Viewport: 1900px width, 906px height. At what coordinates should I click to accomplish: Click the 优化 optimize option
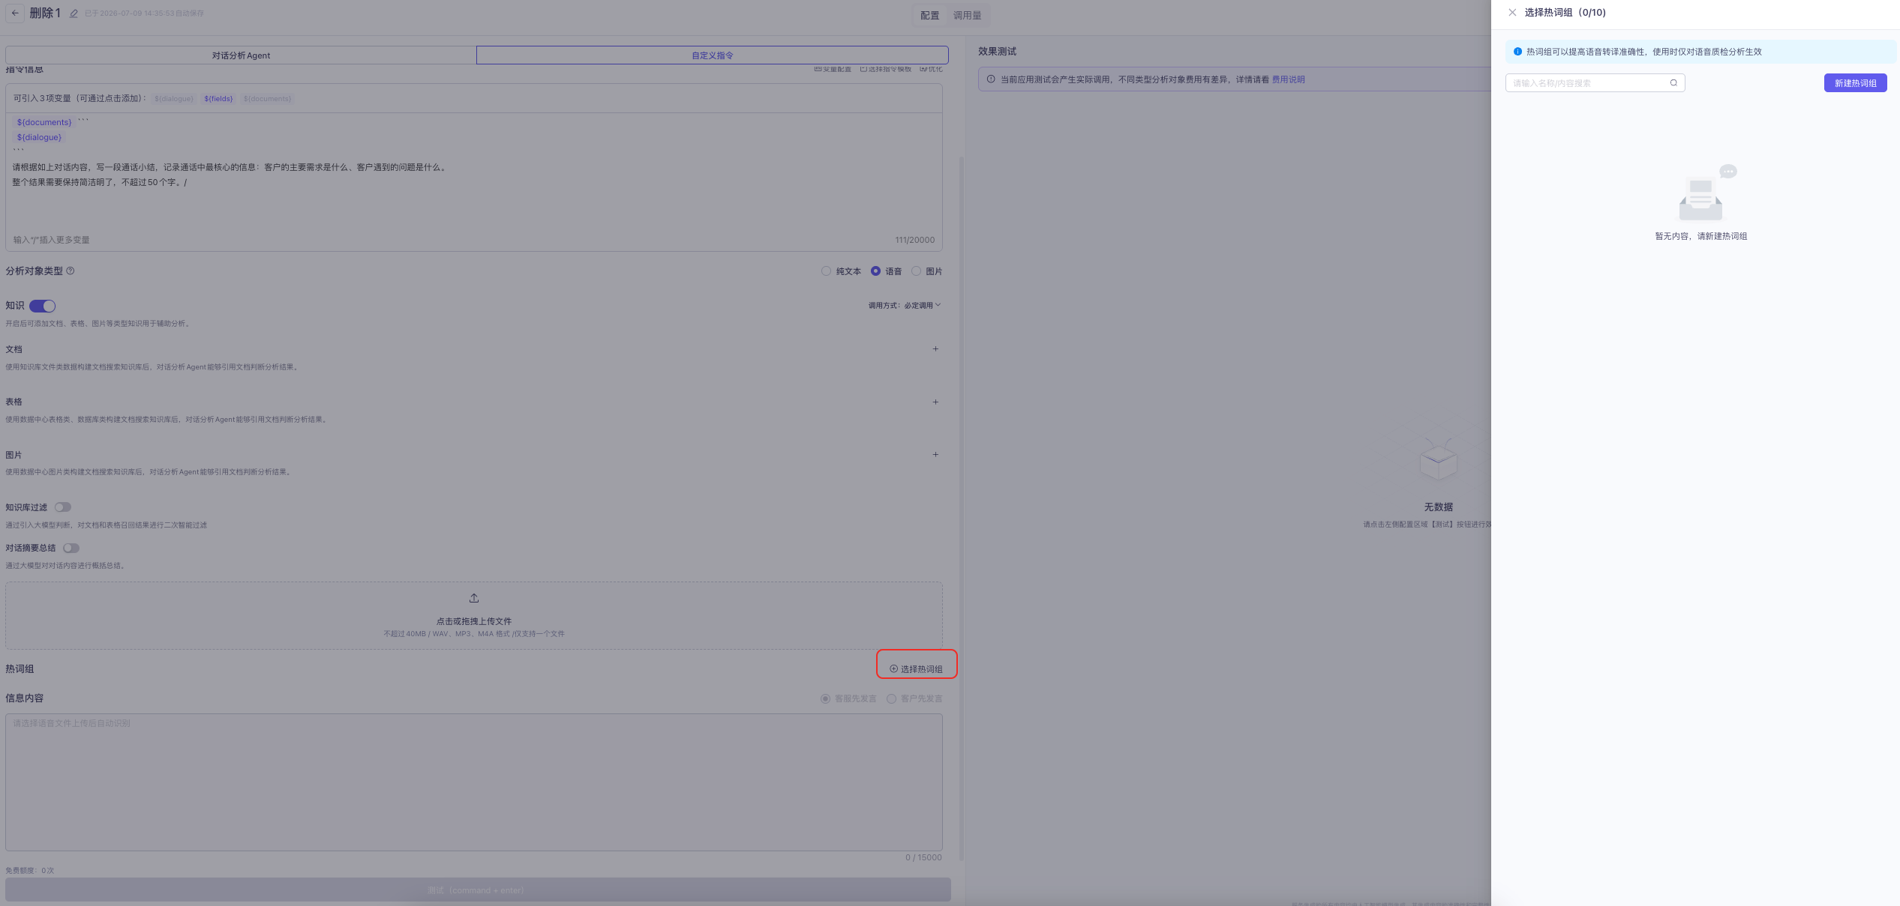click(x=931, y=69)
